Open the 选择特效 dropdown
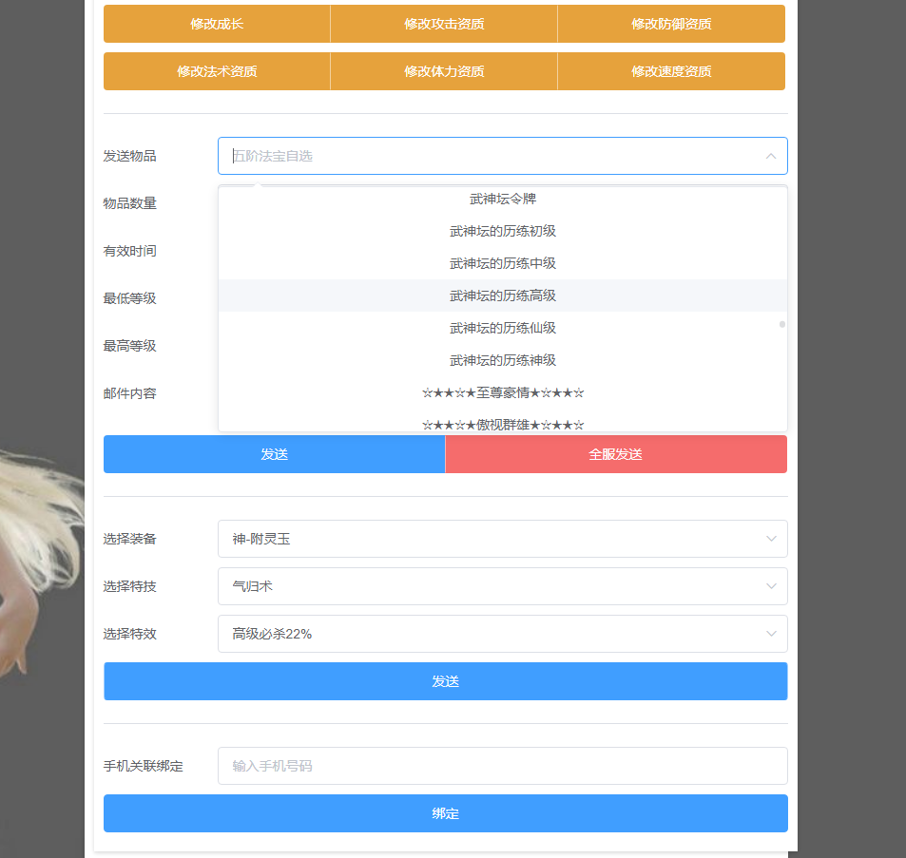906x858 pixels. coord(502,634)
